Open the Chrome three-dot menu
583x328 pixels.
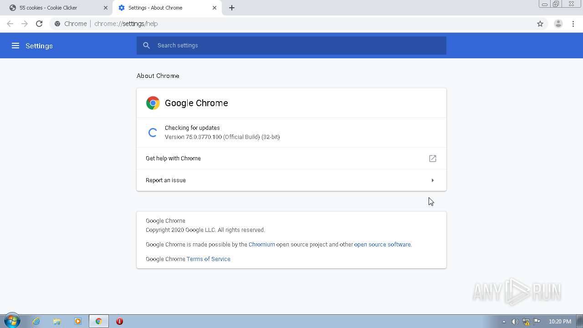pyautogui.click(x=573, y=24)
